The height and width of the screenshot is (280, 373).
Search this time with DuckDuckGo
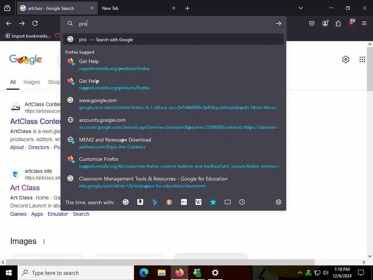coord(169,202)
